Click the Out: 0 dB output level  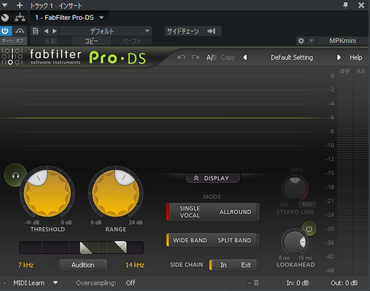tap(344, 283)
